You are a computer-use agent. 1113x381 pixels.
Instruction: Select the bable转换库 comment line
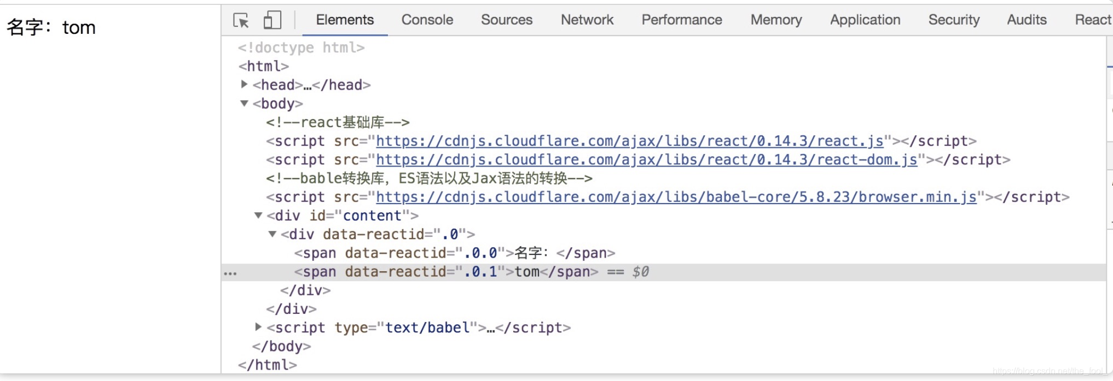430,178
